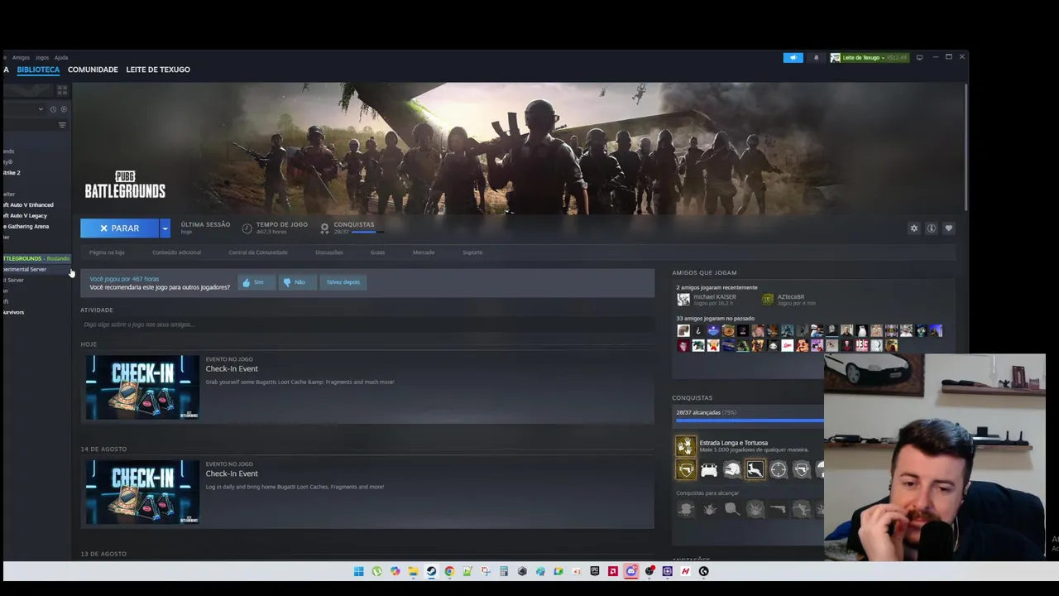Add game to favorites heart icon
This screenshot has height=596, width=1059.
tap(948, 228)
